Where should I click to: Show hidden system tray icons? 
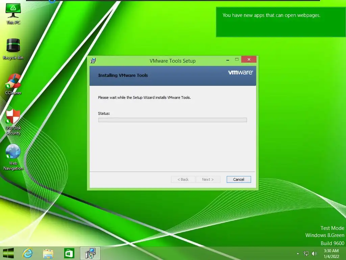(x=298, y=254)
